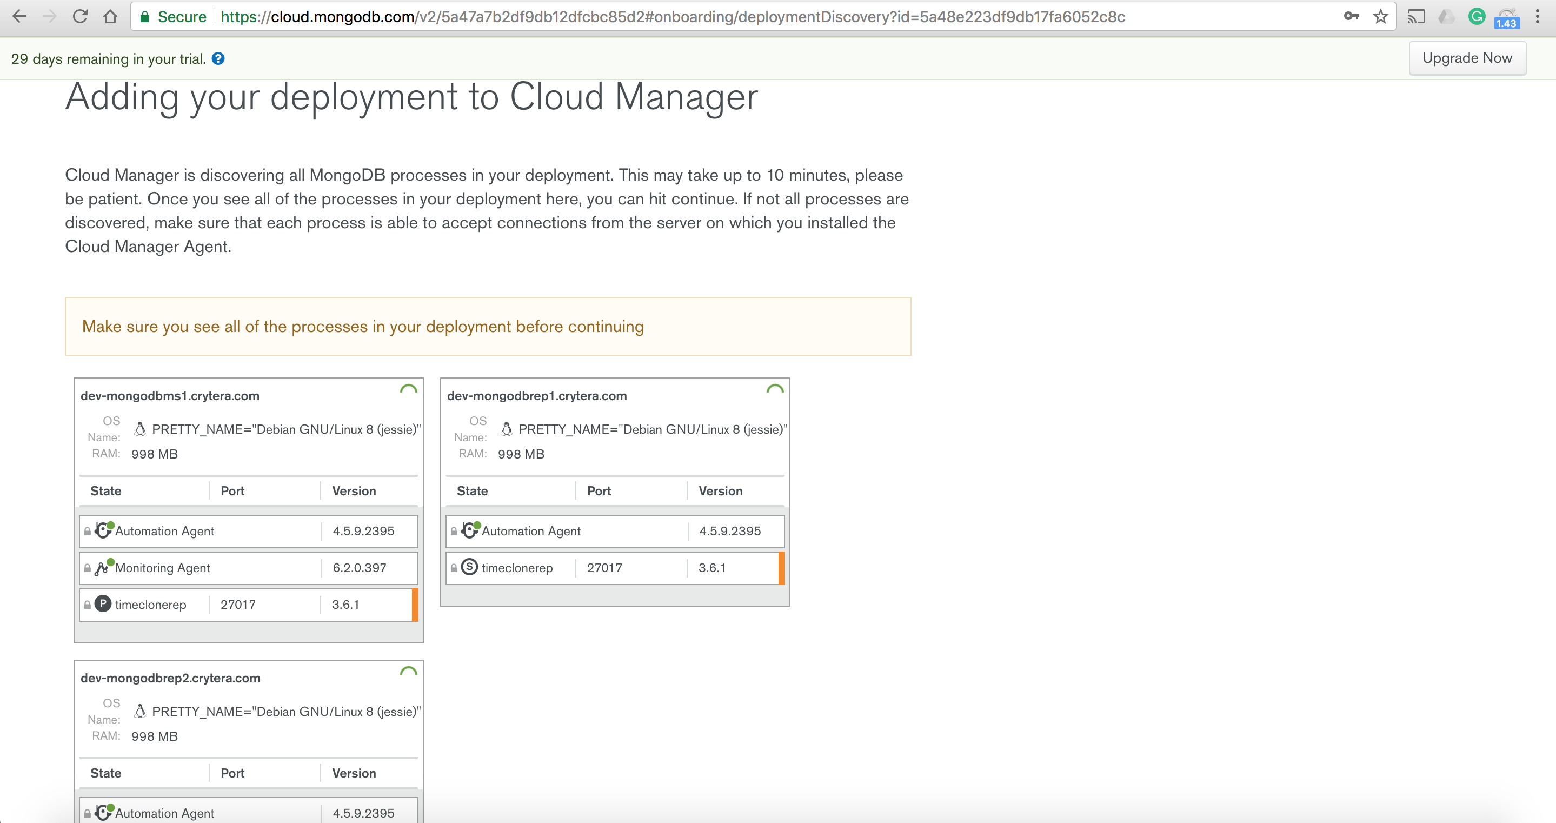The height and width of the screenshot is (823, 1556).
Task: Click the Automation Agent icon on dev-mongodbrep1
Action: pyautogui.click(x=470, y=530)
